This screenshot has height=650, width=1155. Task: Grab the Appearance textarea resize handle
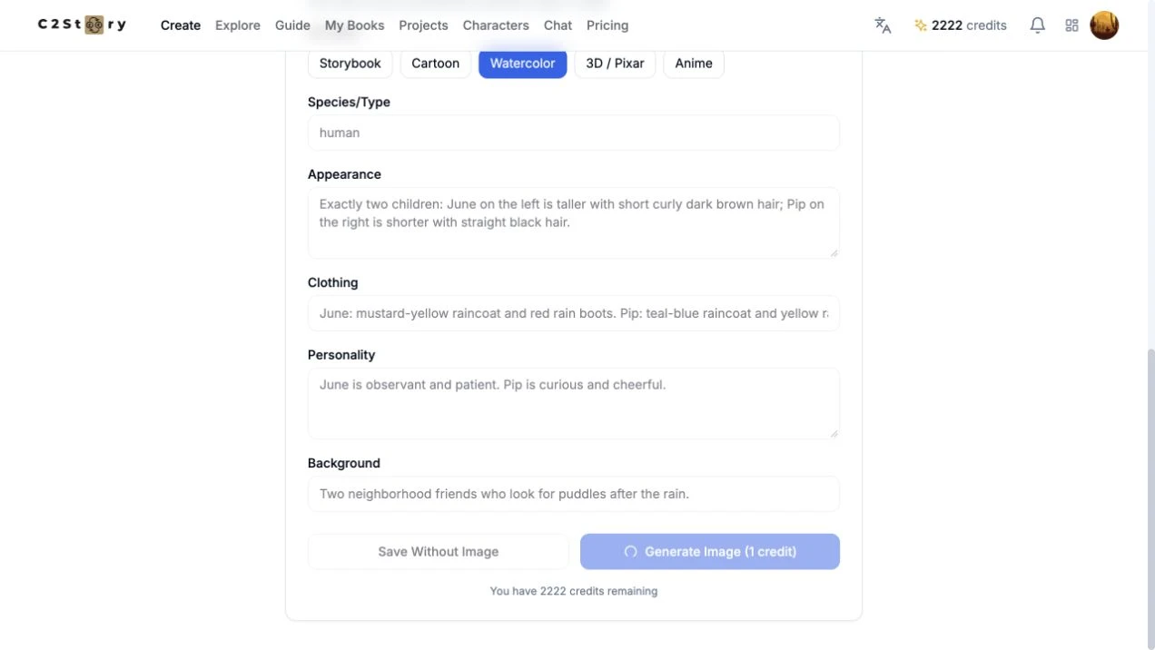834,252
